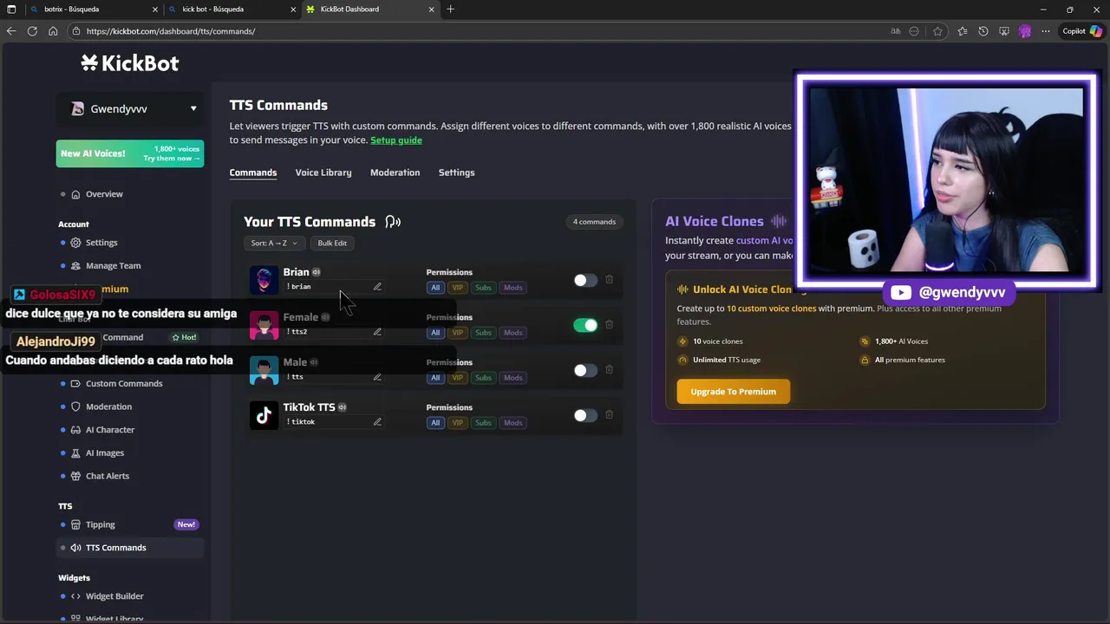Select All permission for TikTok TTS
This screenshot has width=1110, height=624.
(435, 423)
